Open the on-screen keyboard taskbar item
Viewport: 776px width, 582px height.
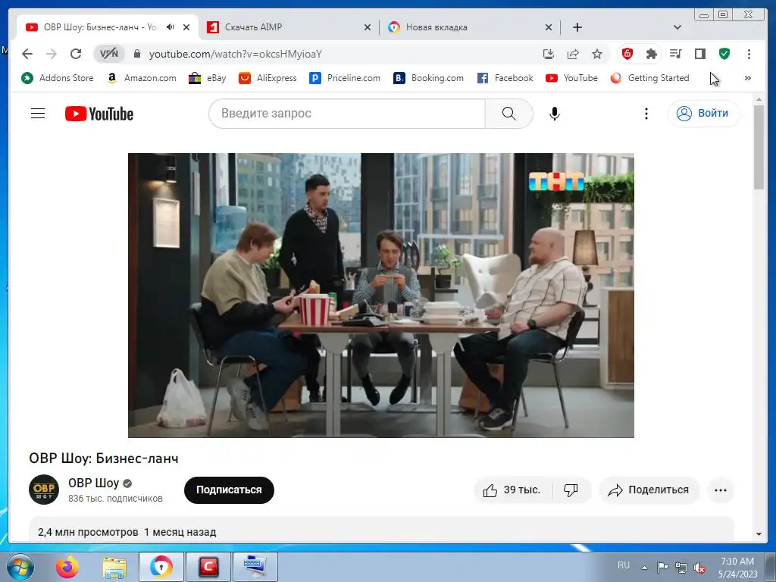tap(255, 567)
